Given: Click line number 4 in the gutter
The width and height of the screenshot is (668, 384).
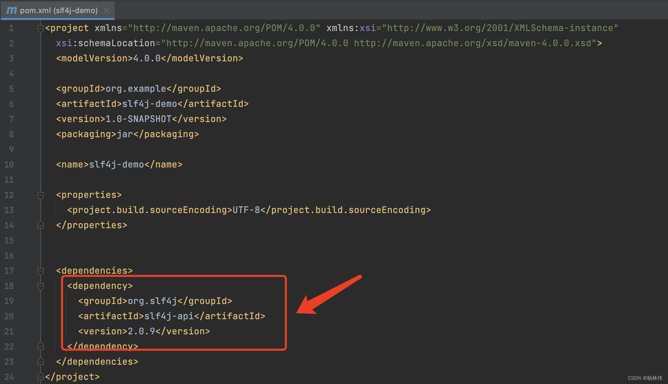Looking at the screenshot, I should click(x=11, y=74).
